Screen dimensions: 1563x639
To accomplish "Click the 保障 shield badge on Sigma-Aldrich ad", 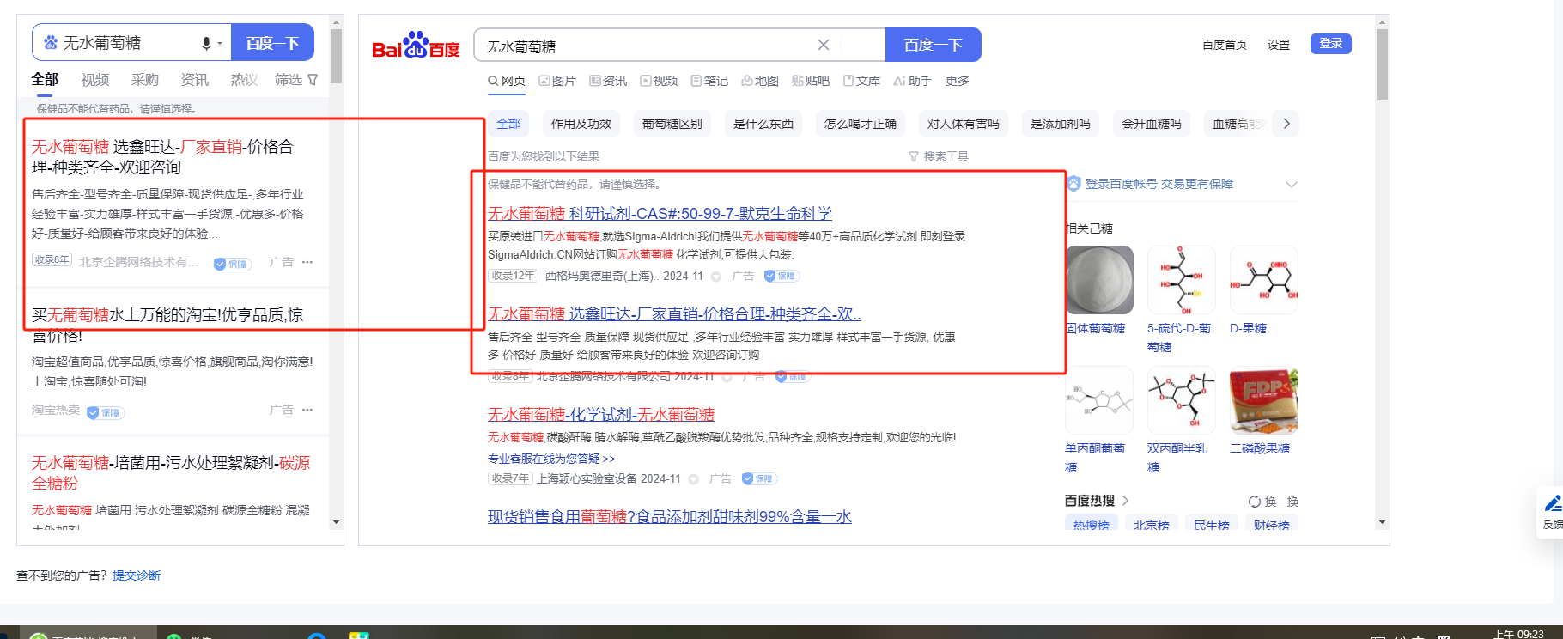I will pos(781,276).
